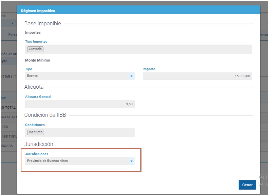This screenshot has height=195, width=269.
Task: Click the Tipo Importes label
Action: coord(36,41)
